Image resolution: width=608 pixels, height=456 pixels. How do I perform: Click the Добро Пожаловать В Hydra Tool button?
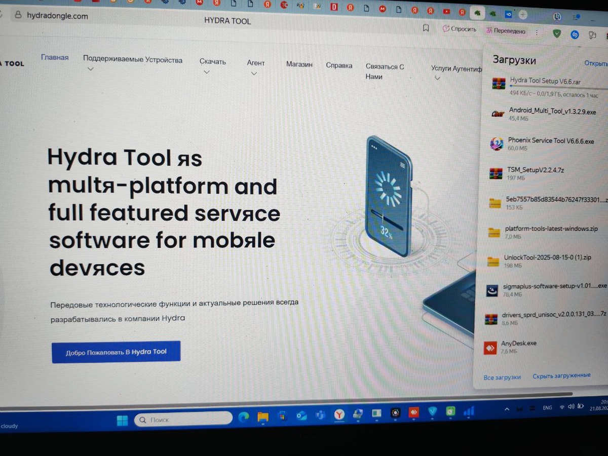(116, 352)
